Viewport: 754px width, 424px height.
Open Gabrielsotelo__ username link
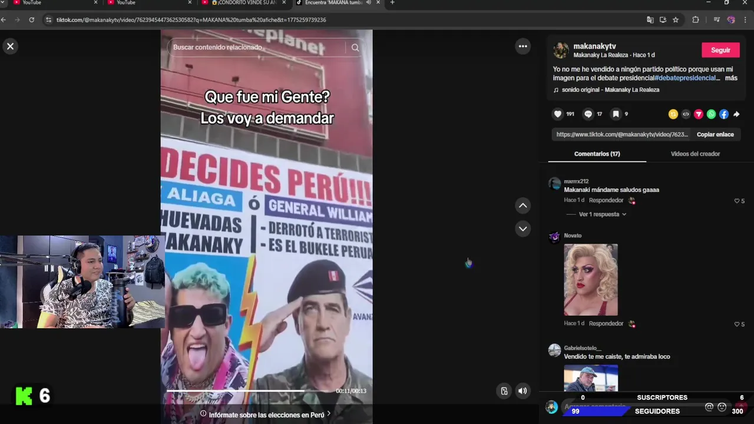coord(583,348)
